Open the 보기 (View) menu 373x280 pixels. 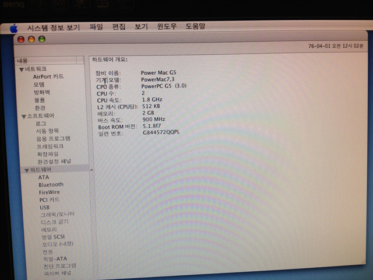pyautogui.click(x=141, y=27)
